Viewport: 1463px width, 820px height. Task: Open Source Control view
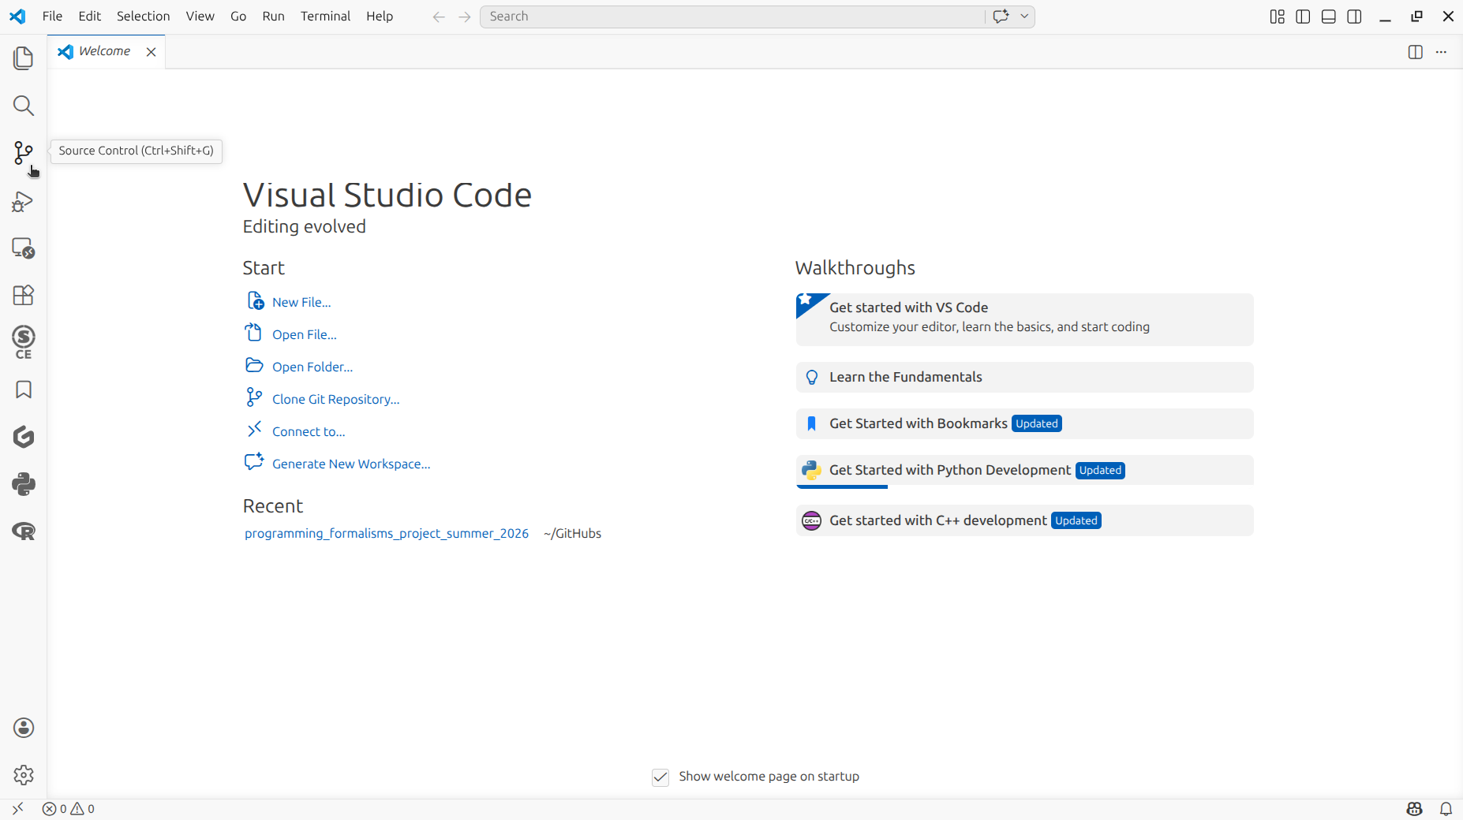[x=24, y=153]
